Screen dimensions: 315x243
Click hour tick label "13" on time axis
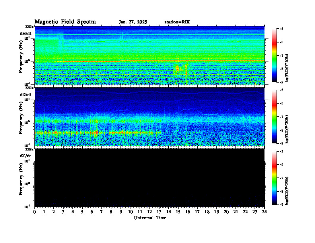tap(159, 212)
